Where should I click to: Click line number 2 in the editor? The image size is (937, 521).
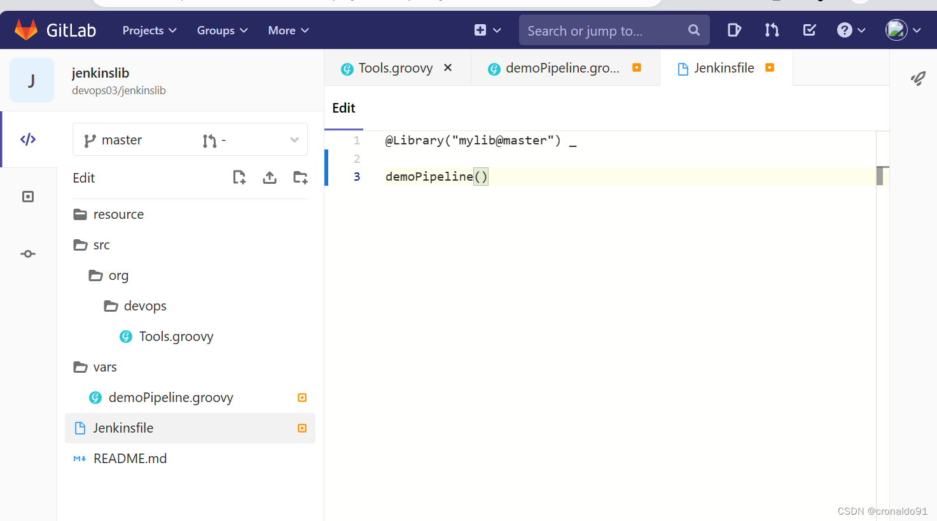point(357,158)
